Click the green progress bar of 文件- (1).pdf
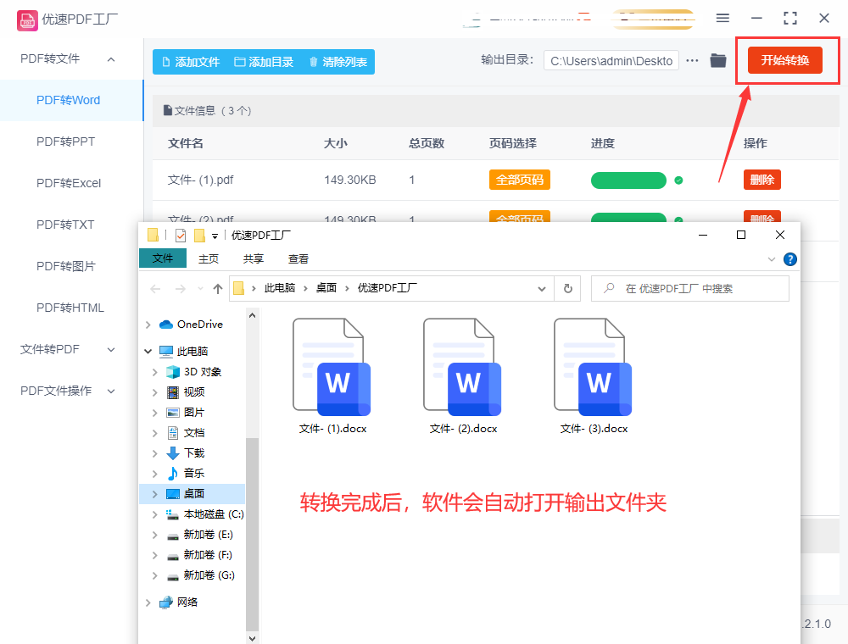 point(628,180)
